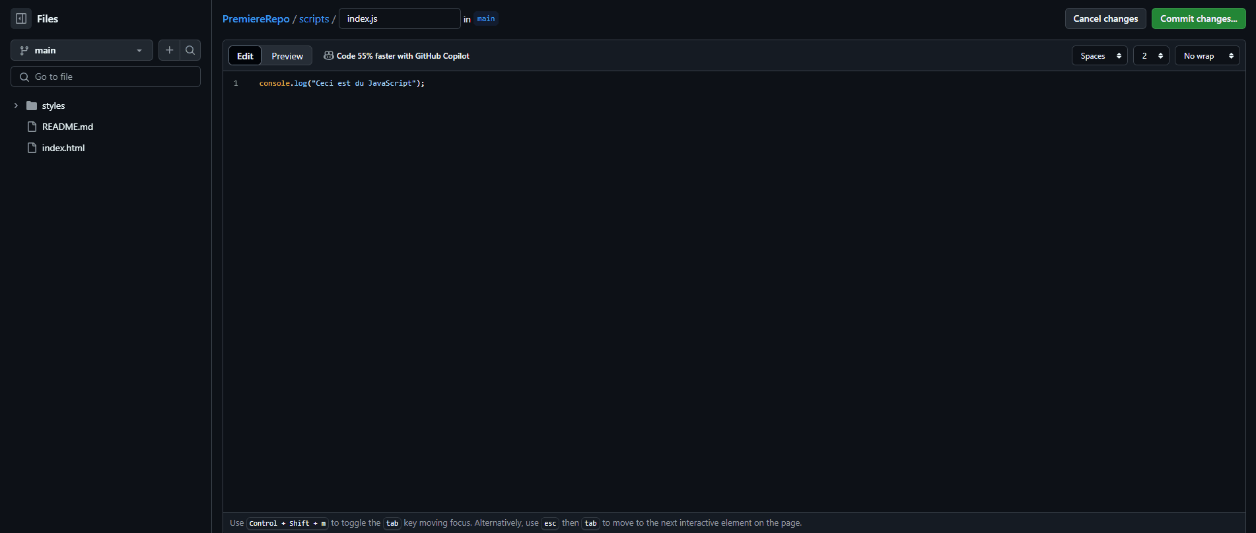Switch to the Preview tab

point(287,56)
